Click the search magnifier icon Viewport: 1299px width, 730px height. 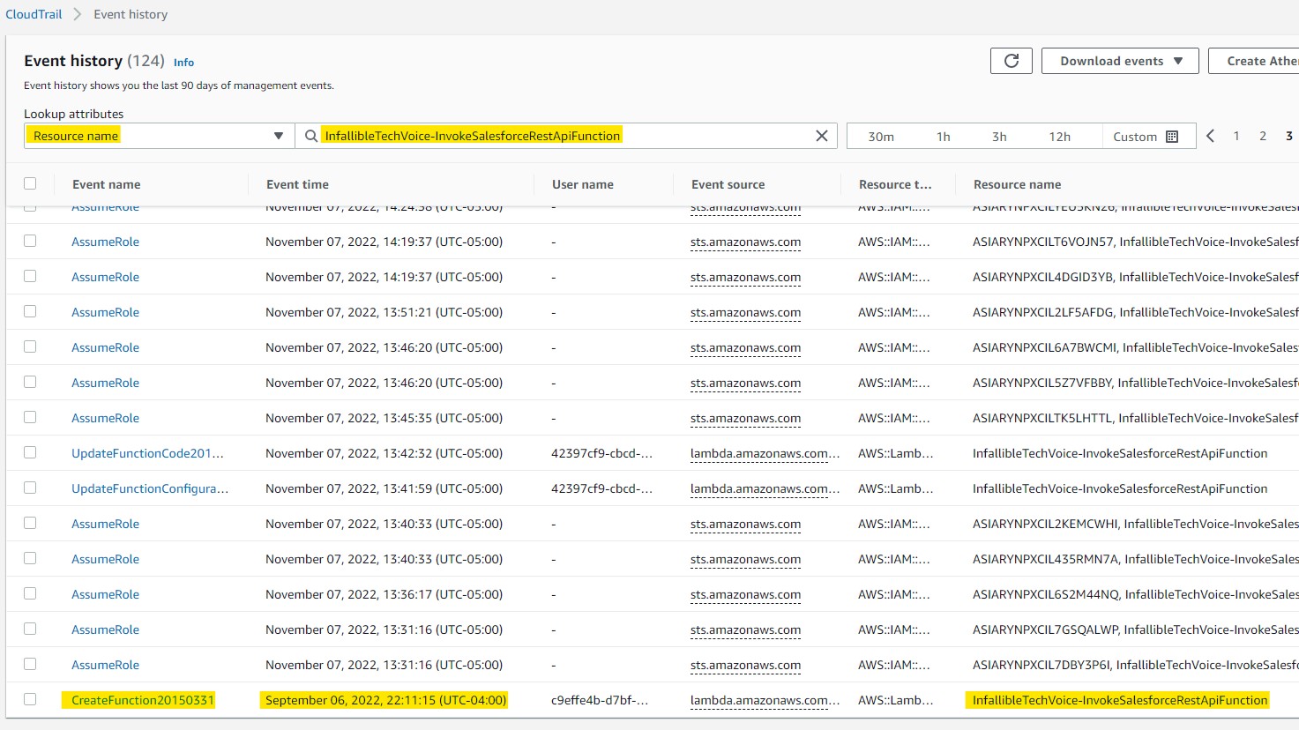310,136
